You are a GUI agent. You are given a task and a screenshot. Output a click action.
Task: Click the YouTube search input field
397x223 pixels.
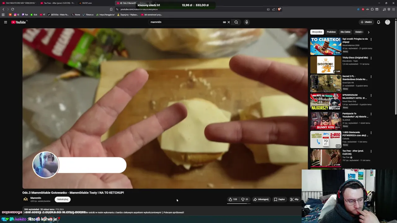pyautogui.click(x=186, y=22)
